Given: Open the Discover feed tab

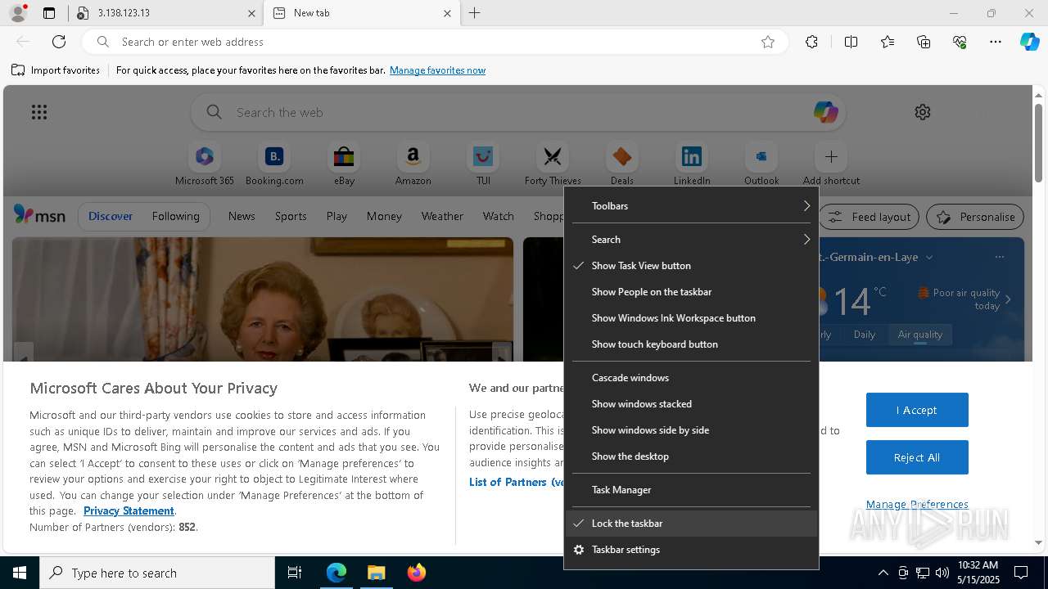Looking at the screenshot, I should 111,216.
